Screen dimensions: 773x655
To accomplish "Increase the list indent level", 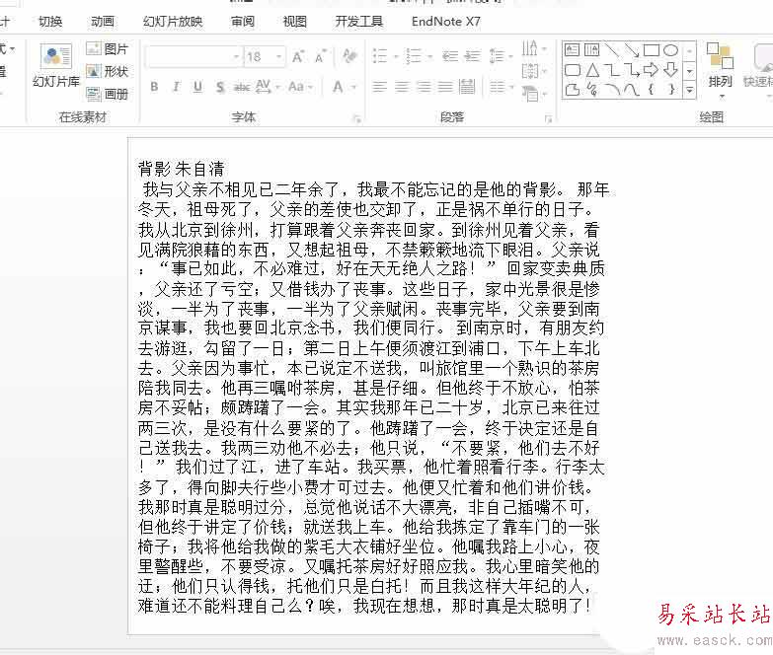I will [472, 56].
